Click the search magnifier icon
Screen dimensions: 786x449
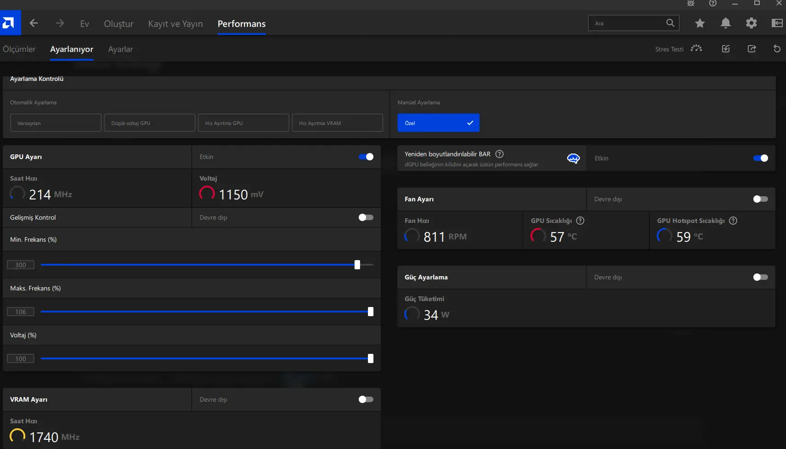pyautogui.click(x=670, y=23)
